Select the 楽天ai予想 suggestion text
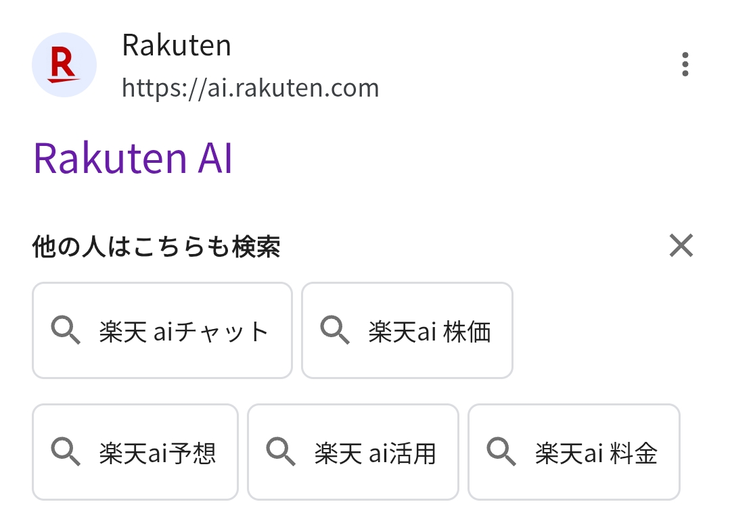Image resolution: width=730 pixels, height=525 pixels. click(158, 453)
